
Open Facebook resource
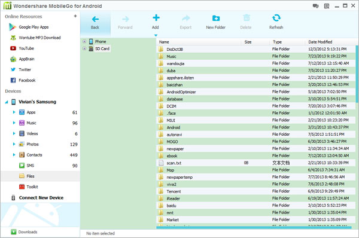pyautogui.click(x=27, y=80)
